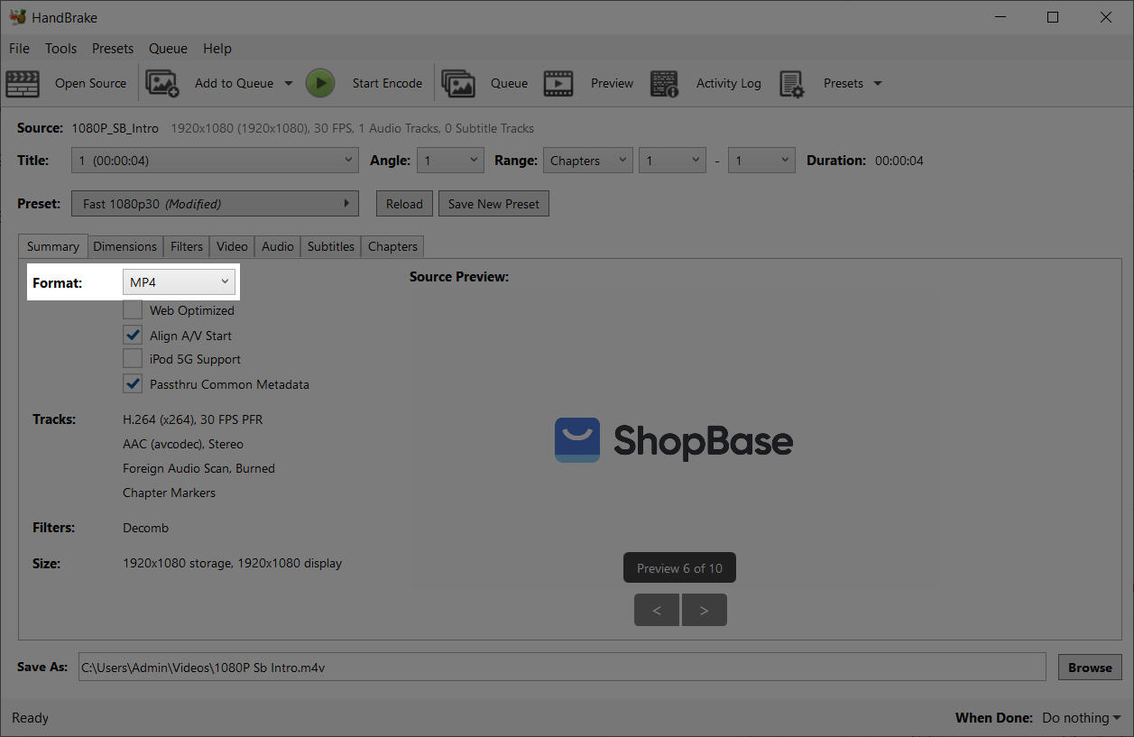
Task: Maximize the HandBrake window
Action: click(1053, 17)
